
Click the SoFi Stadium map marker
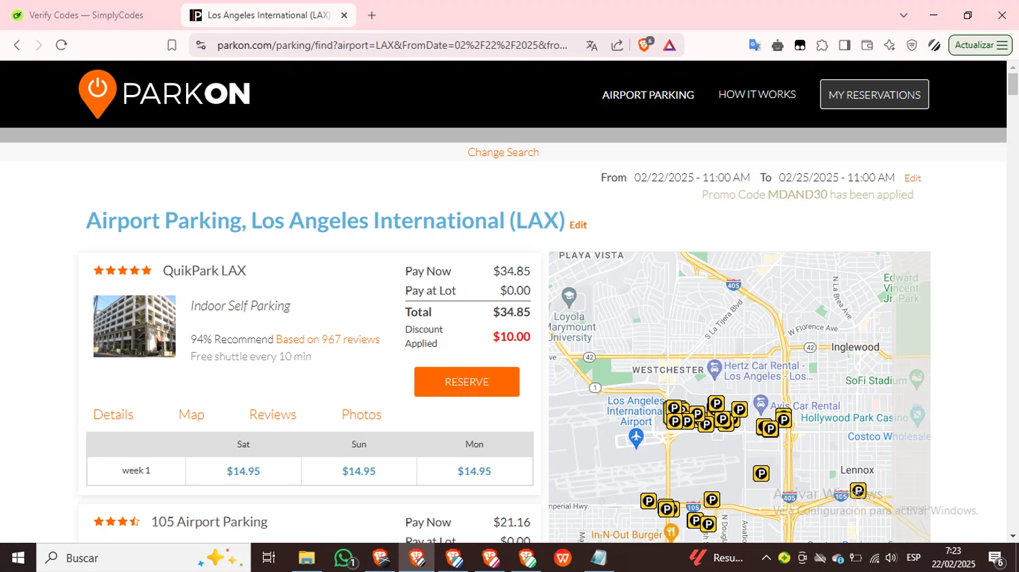pyautogui.click(x=916, y=378)
